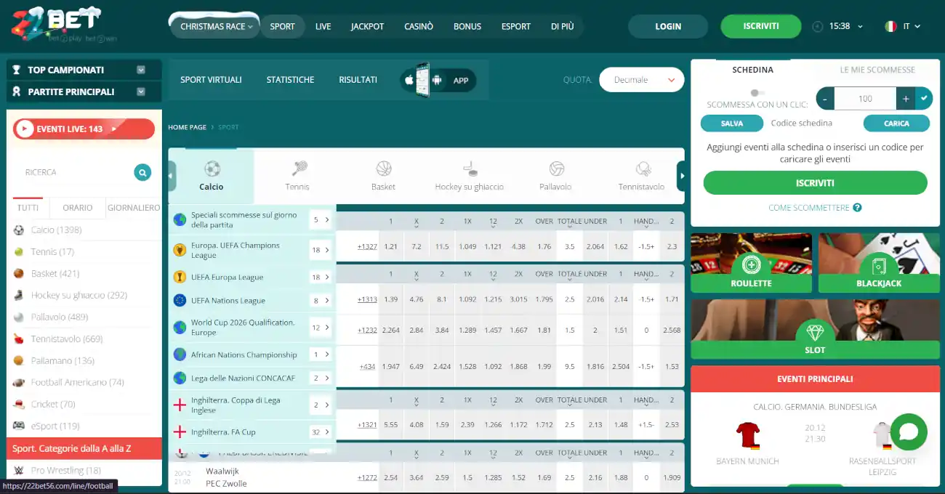Collapse the Partite Principali checkbox arrow
This screenshot has height=494, width=945.
click(141, 92)
